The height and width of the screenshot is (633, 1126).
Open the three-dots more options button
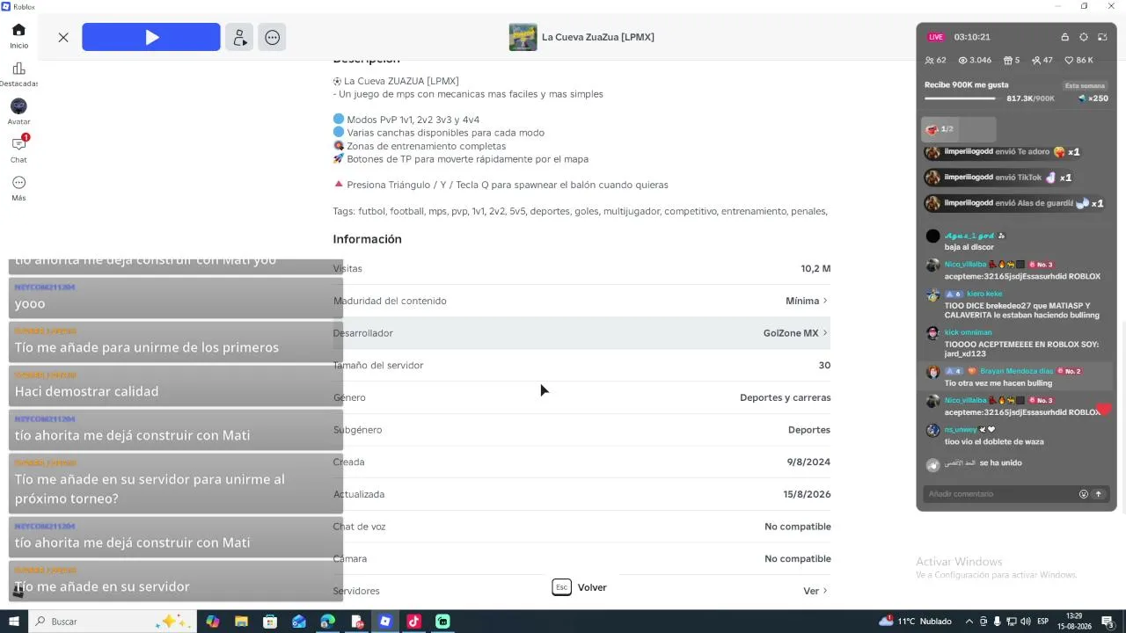pos(273,37)
